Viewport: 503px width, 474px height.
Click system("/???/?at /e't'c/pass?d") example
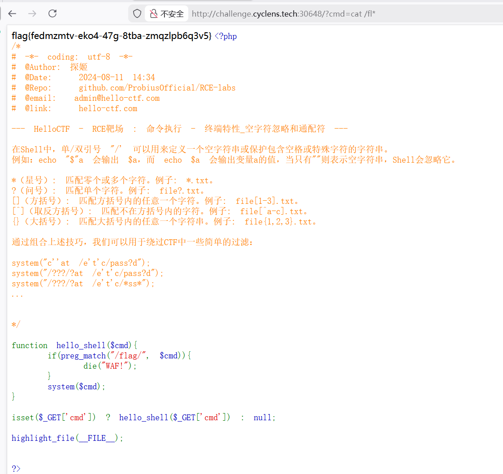pos(87,273)
